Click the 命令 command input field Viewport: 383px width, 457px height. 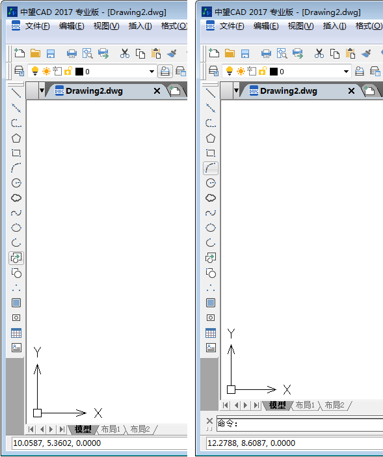pos(300,424)
